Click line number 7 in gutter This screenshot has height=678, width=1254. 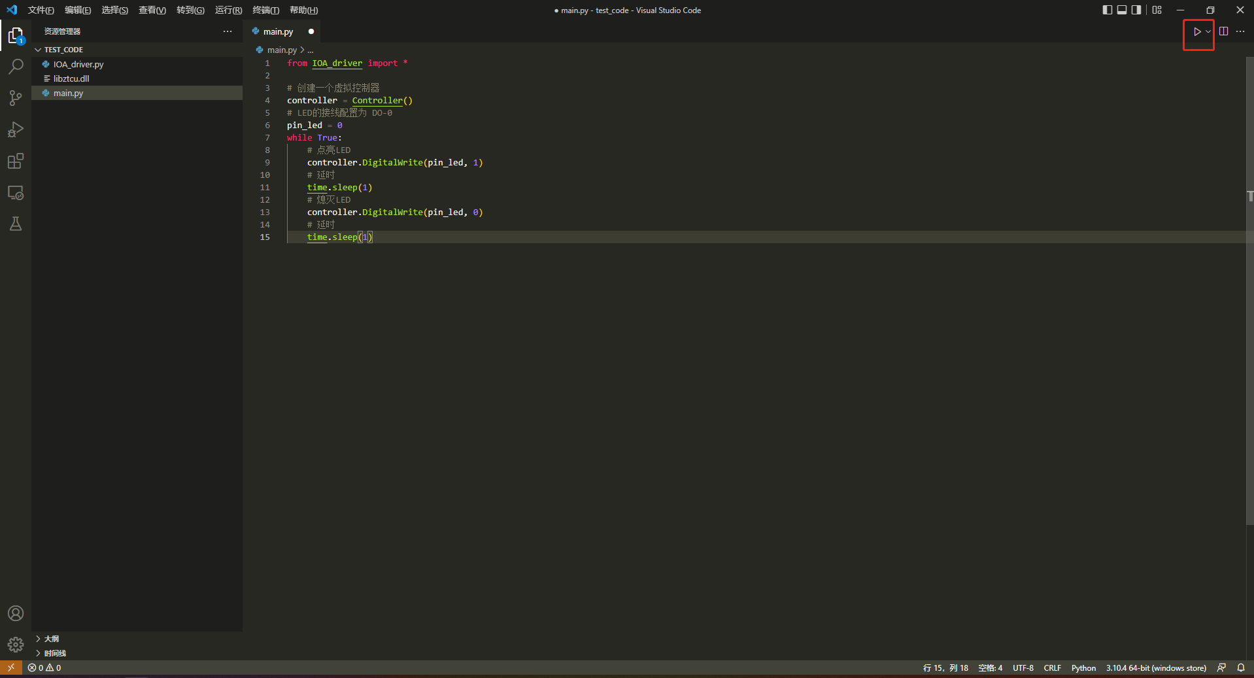click(x=267, y=137)
